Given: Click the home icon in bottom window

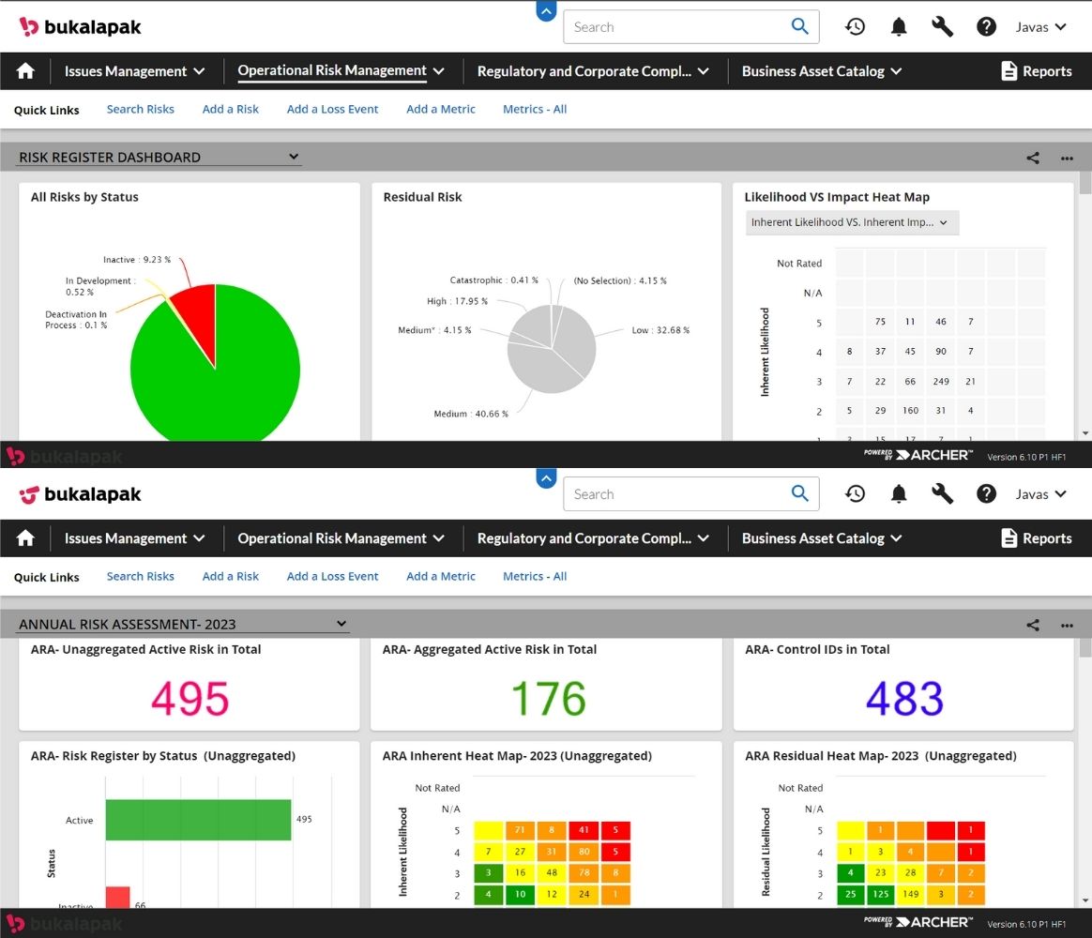Looking at the screenshot, I should [25, 538].
